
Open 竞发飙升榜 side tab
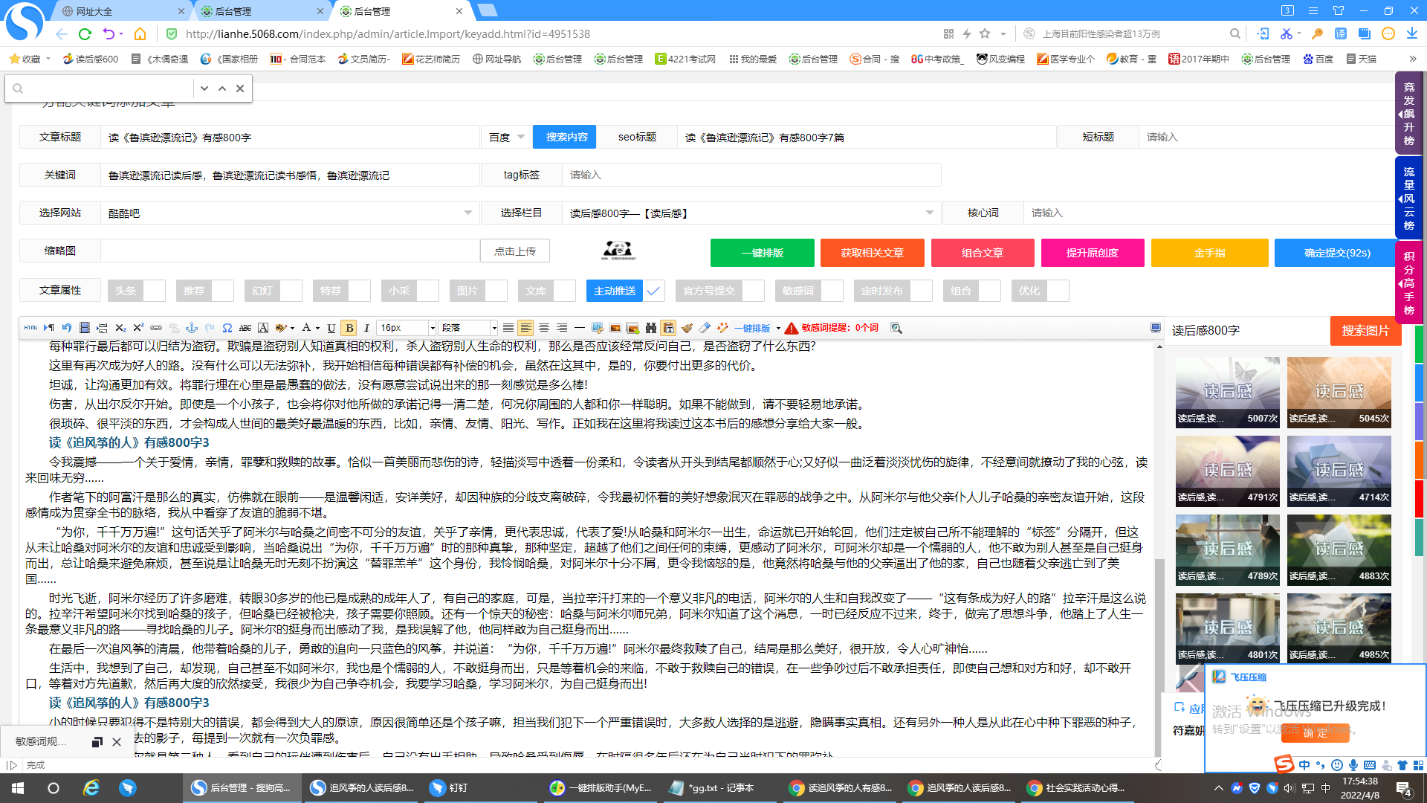[x=1408, y=113]
